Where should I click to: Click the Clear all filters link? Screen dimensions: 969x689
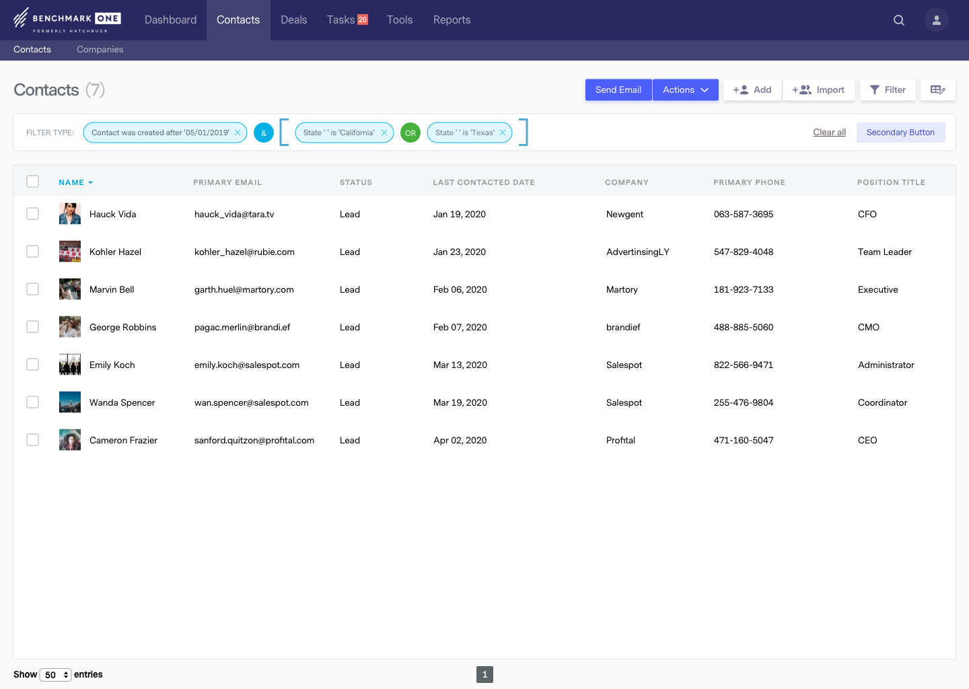pyautogui.click(x=829, y=132)
